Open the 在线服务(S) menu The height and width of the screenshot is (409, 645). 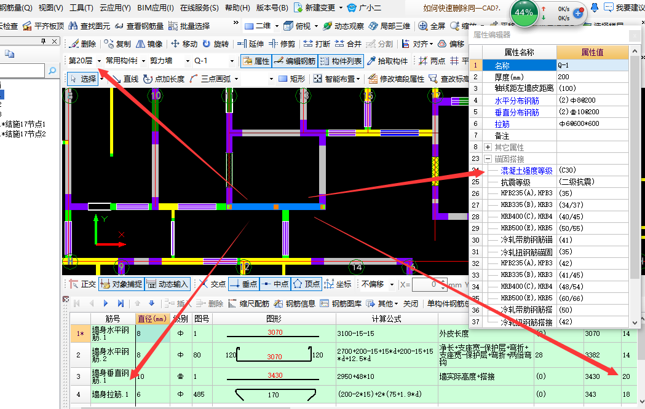[199, 8]
